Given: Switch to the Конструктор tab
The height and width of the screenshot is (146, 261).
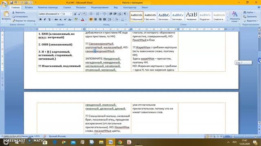Looking at the screenshot, I should tap(130, 7).
